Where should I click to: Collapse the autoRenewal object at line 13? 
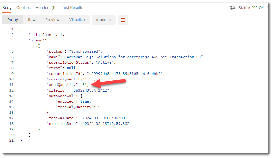(81, 96)
